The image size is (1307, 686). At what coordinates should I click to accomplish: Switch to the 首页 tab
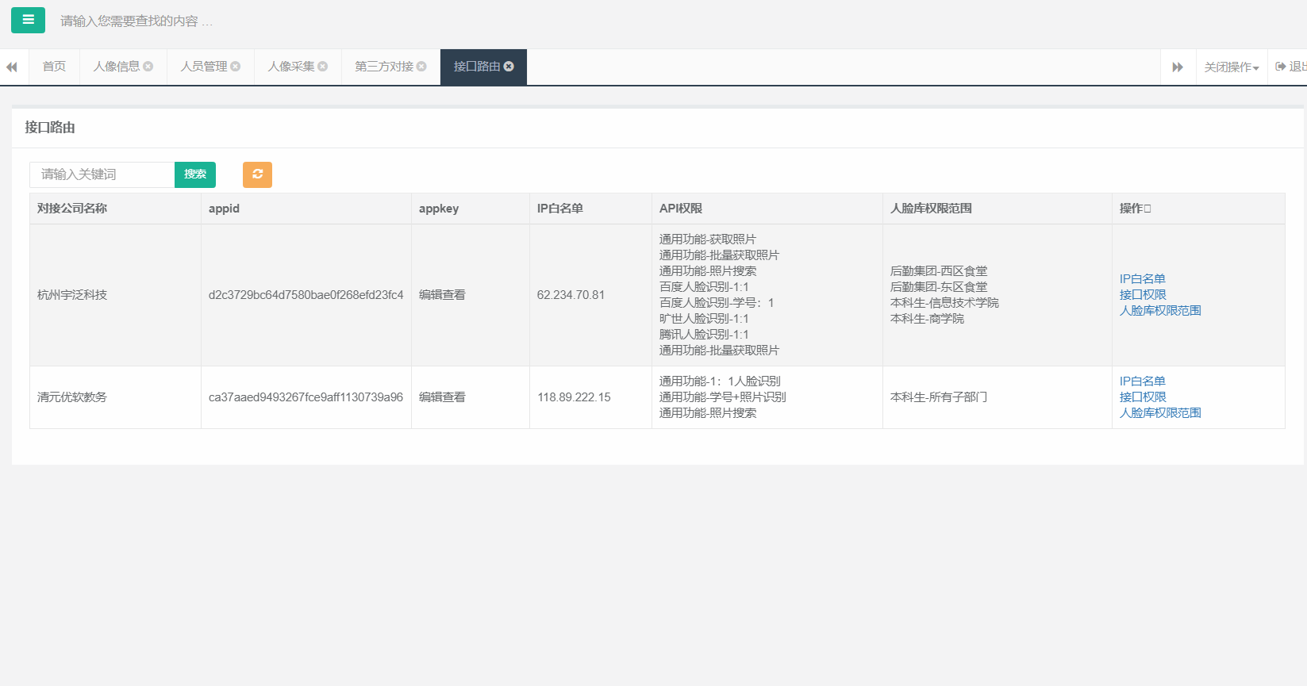click(x=54, y=67)
